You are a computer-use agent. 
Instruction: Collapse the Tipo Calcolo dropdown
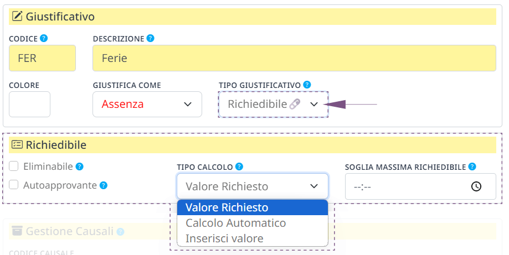pyautogui.click(x=253, y=186)
